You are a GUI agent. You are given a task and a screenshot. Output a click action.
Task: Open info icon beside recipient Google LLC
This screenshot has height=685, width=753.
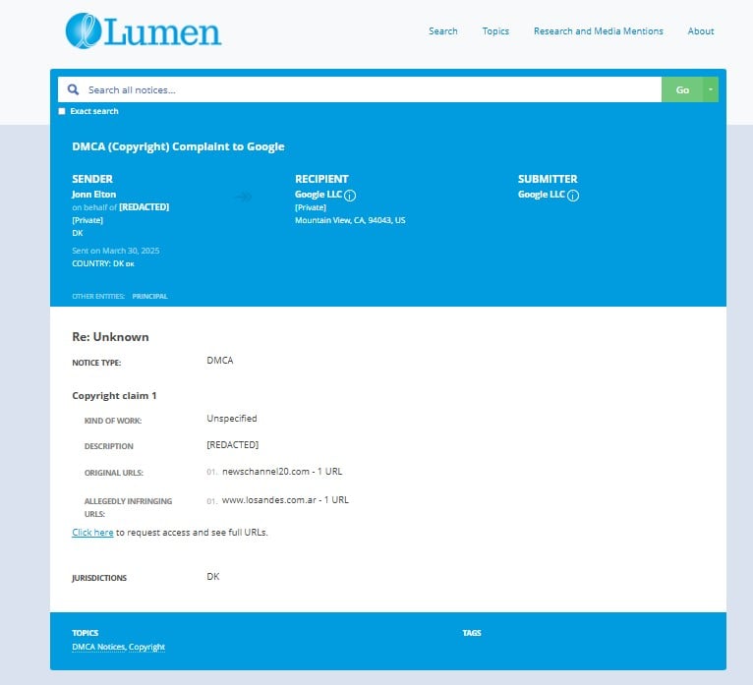[350, 196]
